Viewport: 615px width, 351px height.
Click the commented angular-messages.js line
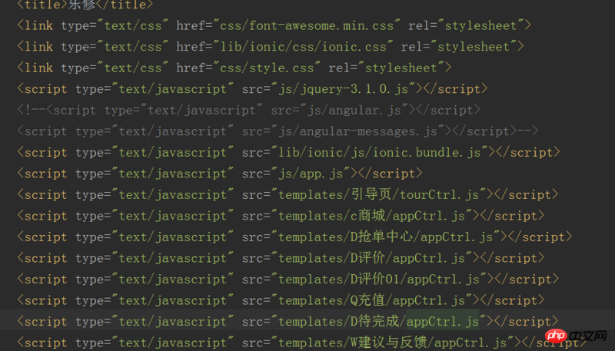click(x=278, y=131)
